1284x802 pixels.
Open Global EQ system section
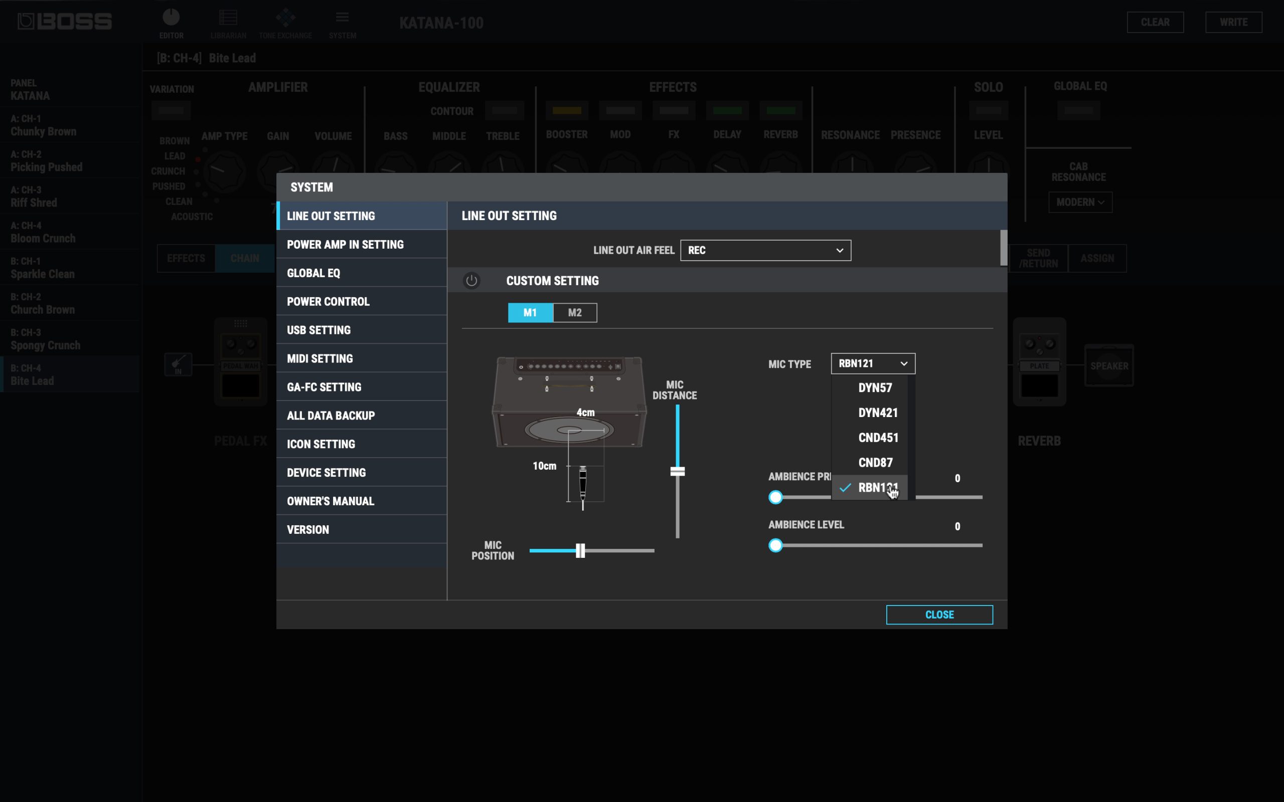pos(362,273)
